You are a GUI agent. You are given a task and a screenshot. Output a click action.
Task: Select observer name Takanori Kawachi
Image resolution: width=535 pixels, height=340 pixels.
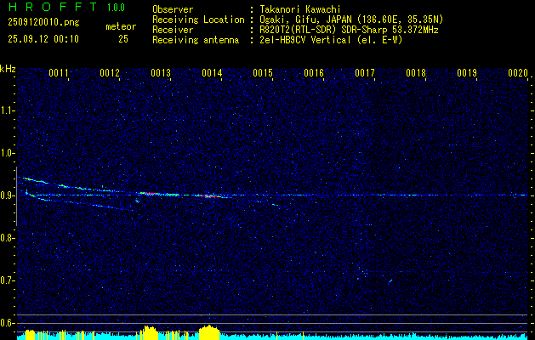(300, 9)
